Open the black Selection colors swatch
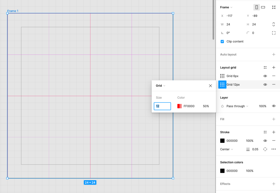The width and height of the screenshot is (280, 193). (222, 171)
